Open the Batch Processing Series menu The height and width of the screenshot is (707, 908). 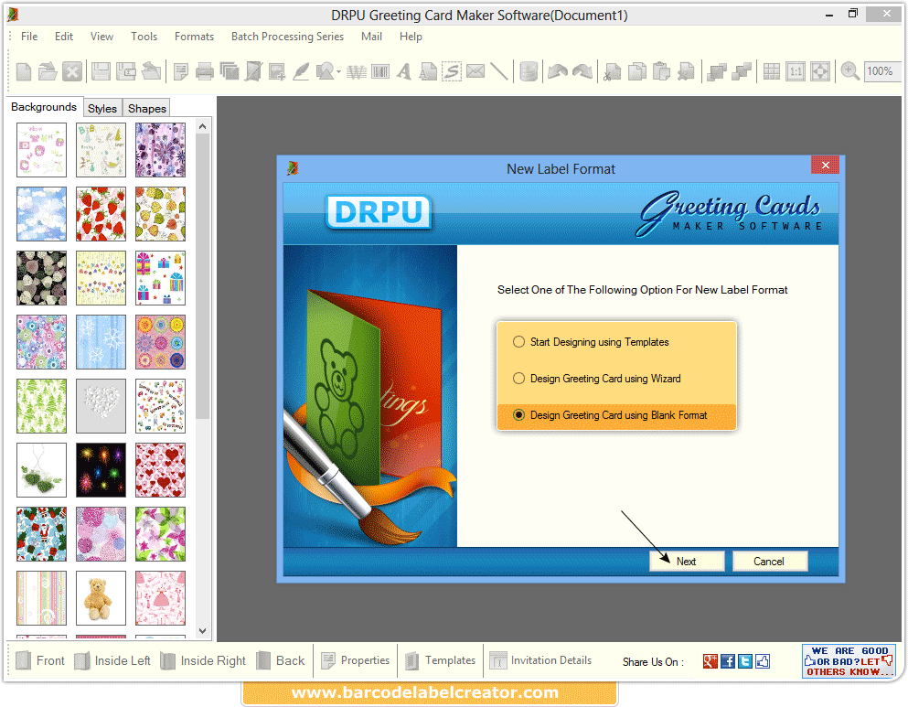pyautogui.click(x=287, y=37)
